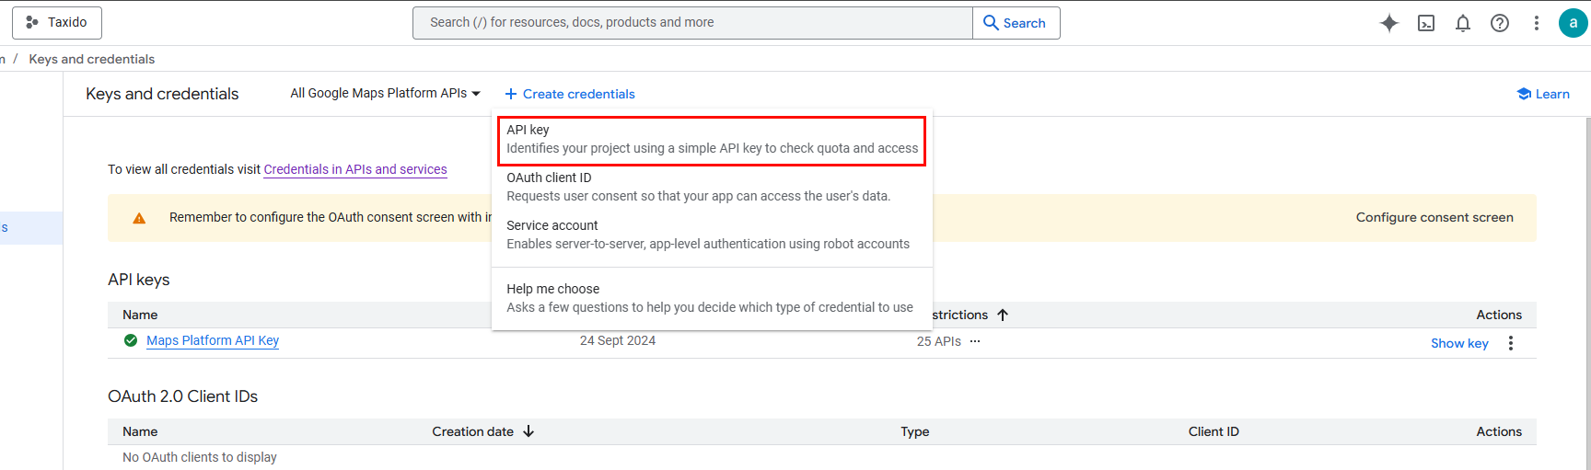Image resolution: width=1591 pixels, height=470 pixels.
Task: Open the help question mark icon
Action: (1499, 23)
